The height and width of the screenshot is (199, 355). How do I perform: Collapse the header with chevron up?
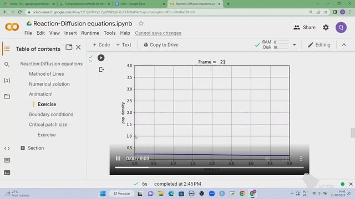pos(344,45)
